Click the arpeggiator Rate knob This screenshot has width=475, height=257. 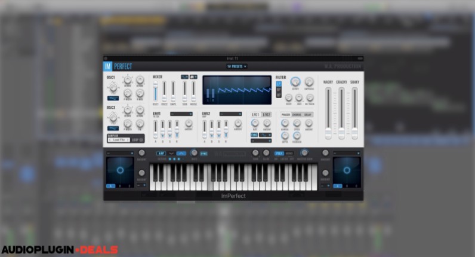tap(194, 152)
